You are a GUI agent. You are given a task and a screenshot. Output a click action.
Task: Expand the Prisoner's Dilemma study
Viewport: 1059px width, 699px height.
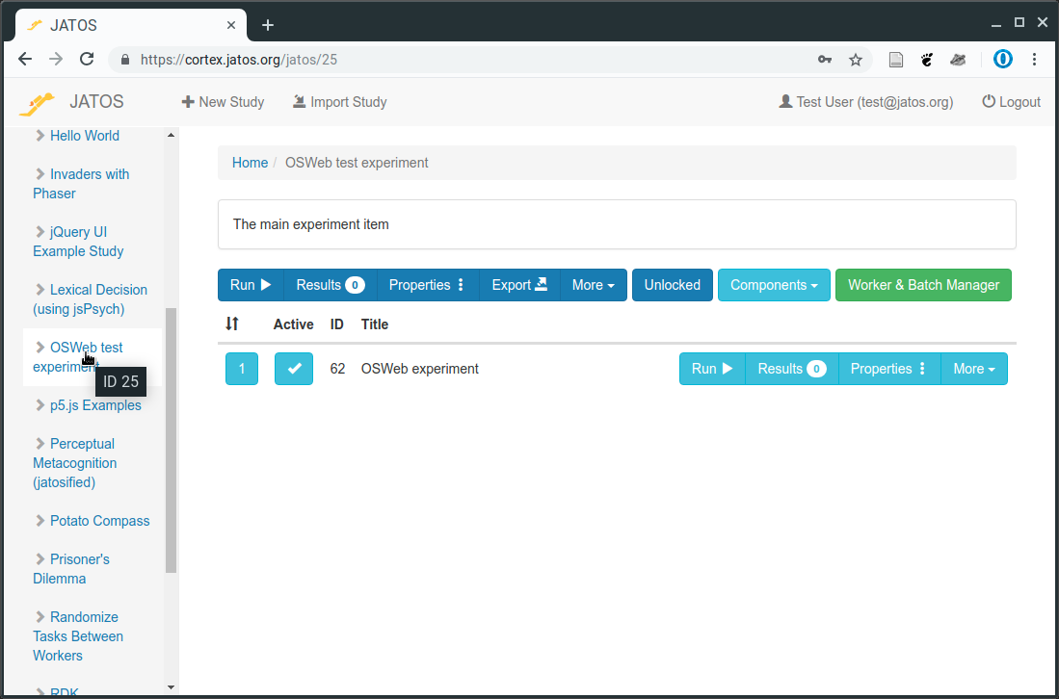pyautogui.click(x=40, y=559)
